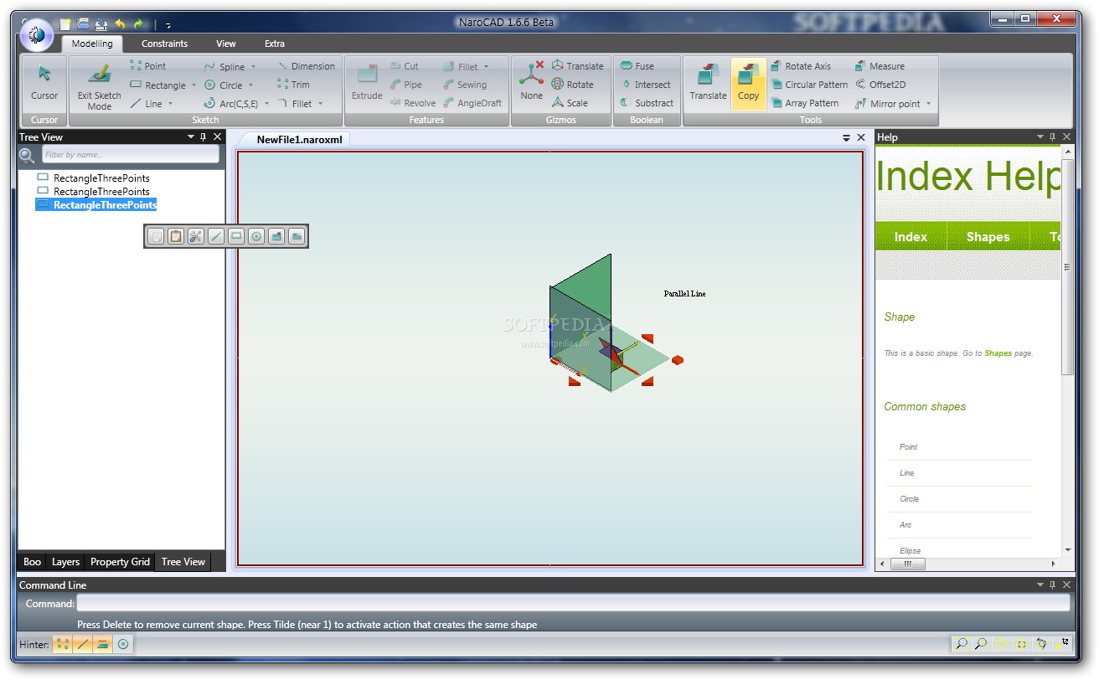Pin the Help panel

tap(1054, 137)
